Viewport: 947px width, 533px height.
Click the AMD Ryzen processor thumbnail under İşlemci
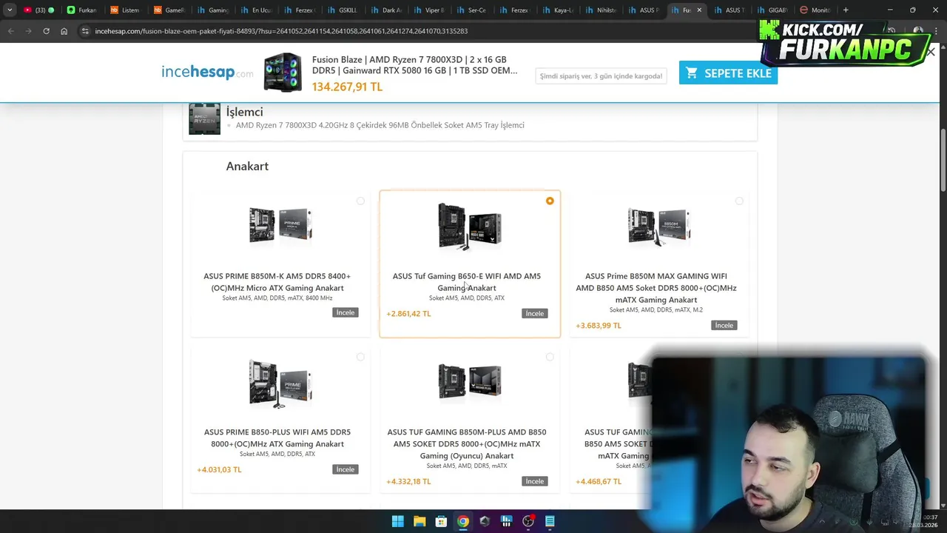204,118
